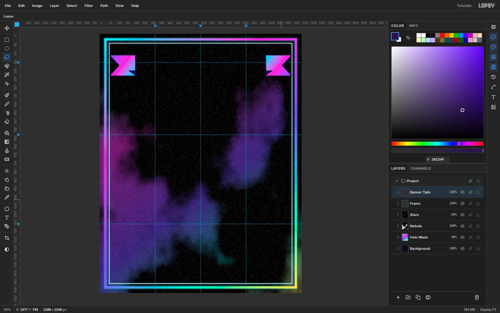The width and height of the screenshot is (500, 313).
Task: Lock the Background layer
Action: (478, 249)
